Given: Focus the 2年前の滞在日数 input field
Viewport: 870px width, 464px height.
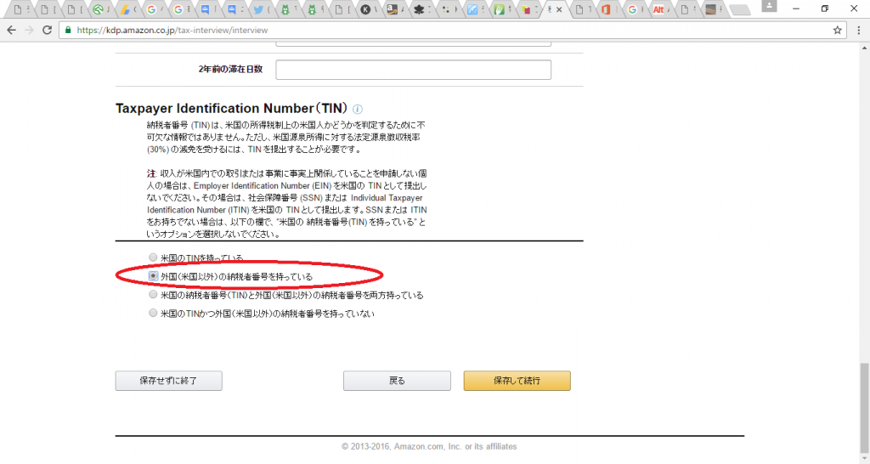Looking at the screenshot, I should [x=414, y=70].
